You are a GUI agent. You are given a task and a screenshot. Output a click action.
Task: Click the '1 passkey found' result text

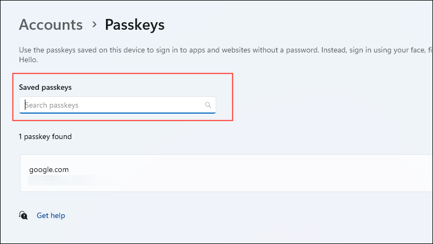[45, 136]
